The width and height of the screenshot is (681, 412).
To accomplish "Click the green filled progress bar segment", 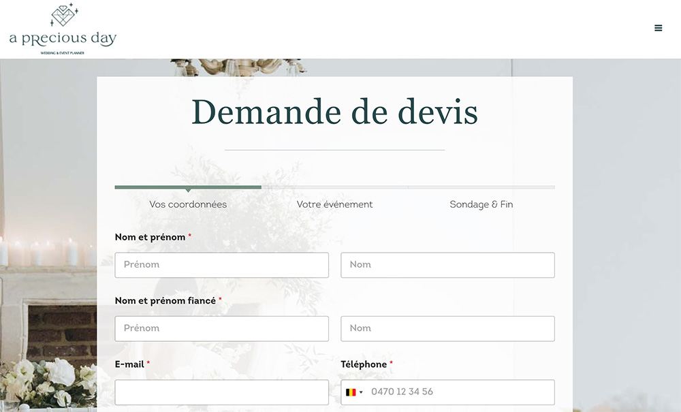I will pos(187,187).
